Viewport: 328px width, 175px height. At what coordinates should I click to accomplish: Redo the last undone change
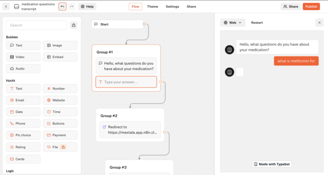[x=72, y=6]
